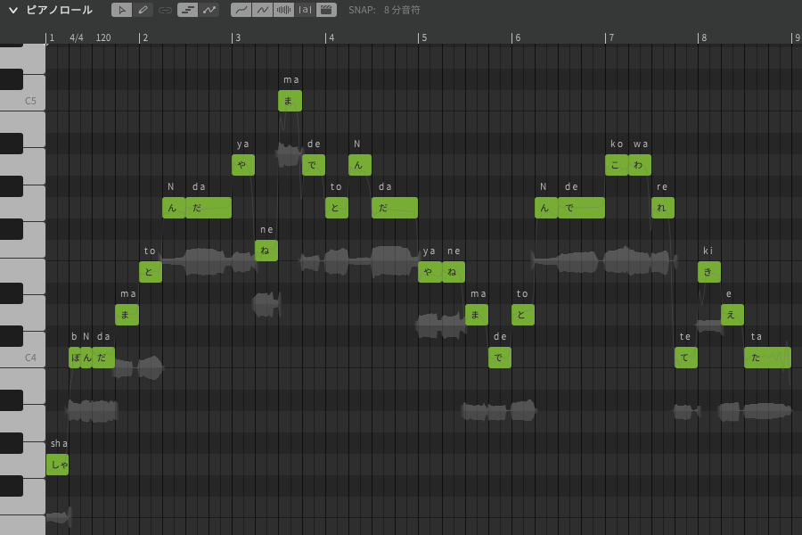Image resolution: width=802 pixels, height=535 pixels.
Task: Select the 'き' (ki) note
Action: click(x=708, y=272)
